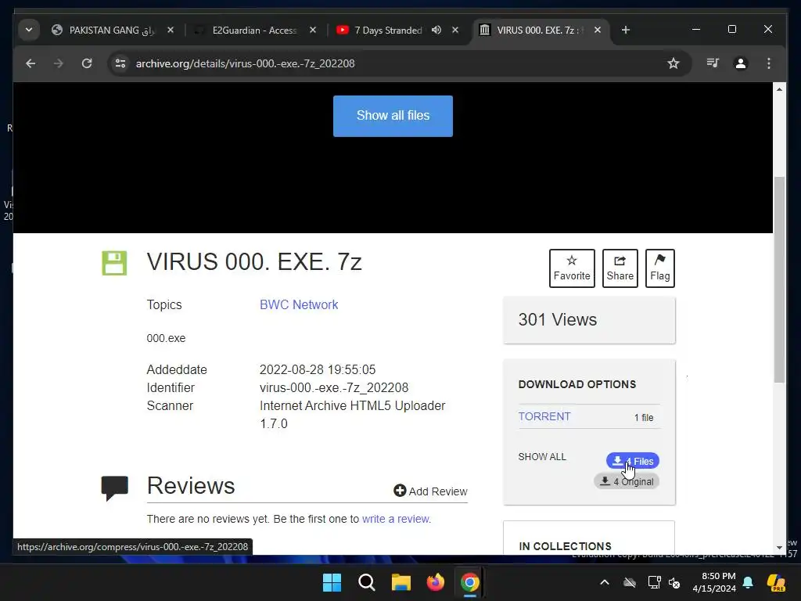Open the notification bell icon
Viewport: 801px width, 601px height.
click(748, 582)
